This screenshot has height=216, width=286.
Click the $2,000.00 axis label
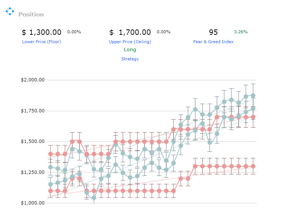pyautogui.click(x=32, y=80)
